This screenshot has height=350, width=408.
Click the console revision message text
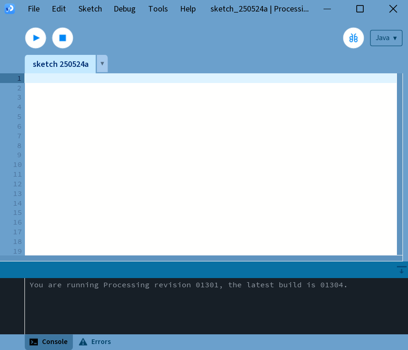(188, 285)
